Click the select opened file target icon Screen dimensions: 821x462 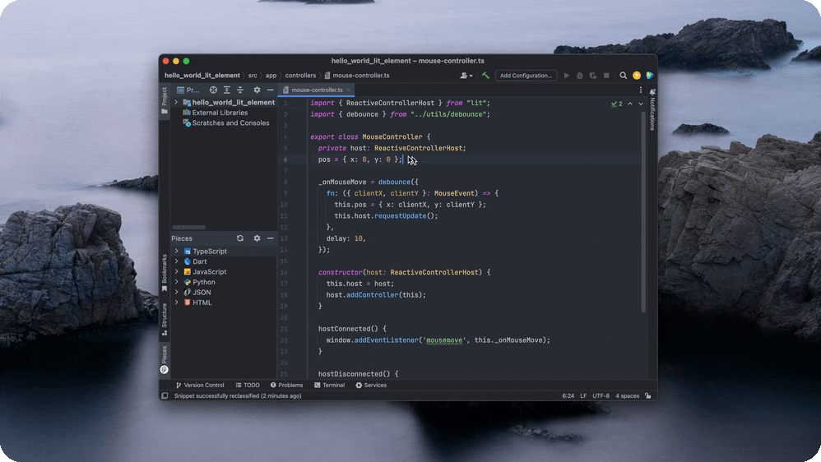[213, 90]
